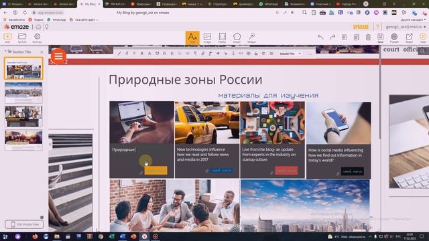Select the fourth slide thumbnail

[23, 140]
